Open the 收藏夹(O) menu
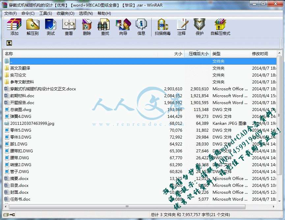 [66, 13]
